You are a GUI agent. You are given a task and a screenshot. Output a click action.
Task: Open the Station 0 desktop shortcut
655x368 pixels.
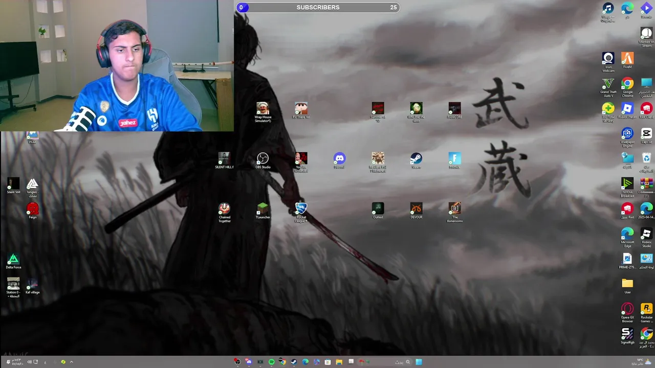point(13,288)
